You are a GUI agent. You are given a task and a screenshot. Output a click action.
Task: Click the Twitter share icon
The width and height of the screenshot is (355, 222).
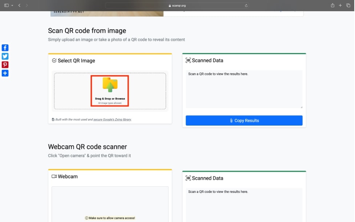tap(5, 56)
